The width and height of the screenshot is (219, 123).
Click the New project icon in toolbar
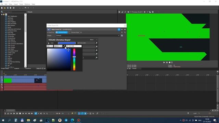2,8
